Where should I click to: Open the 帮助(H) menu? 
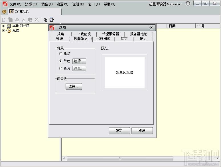coord(110,4)
